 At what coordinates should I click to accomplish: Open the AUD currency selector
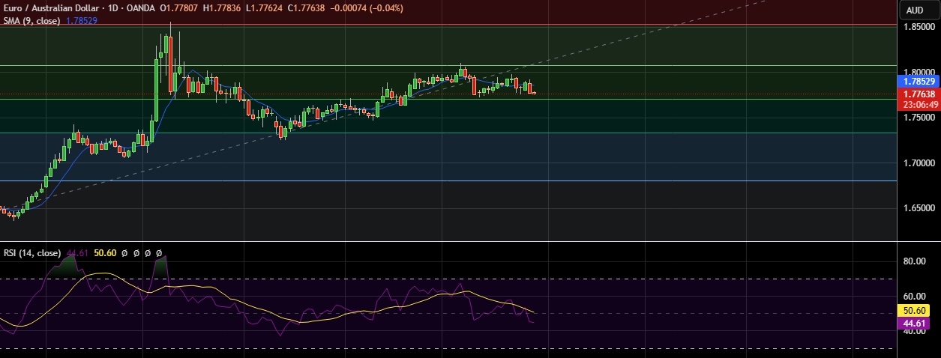click(914, 10)
